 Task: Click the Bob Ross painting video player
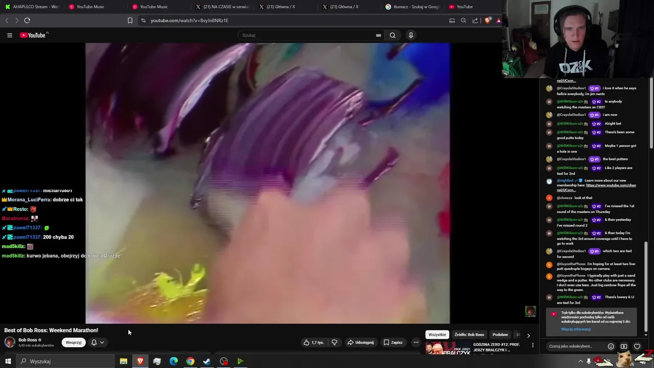(267, 183)
